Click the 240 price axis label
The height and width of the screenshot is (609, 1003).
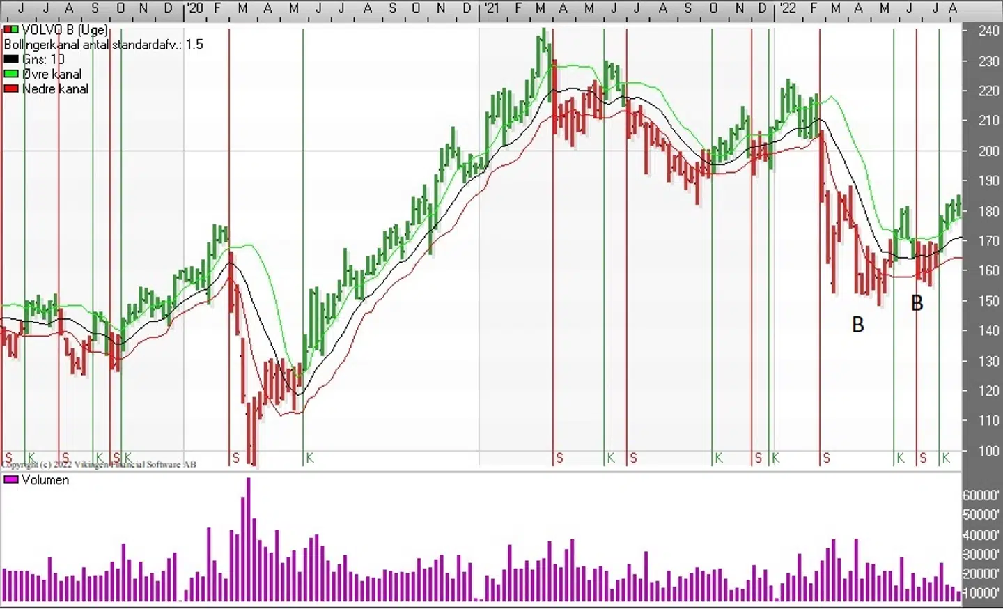(988, 31)
